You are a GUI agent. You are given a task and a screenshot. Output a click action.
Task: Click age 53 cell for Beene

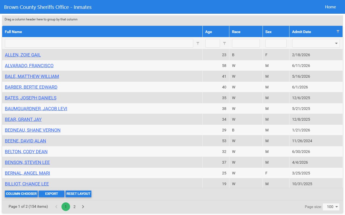pos(216,141)
